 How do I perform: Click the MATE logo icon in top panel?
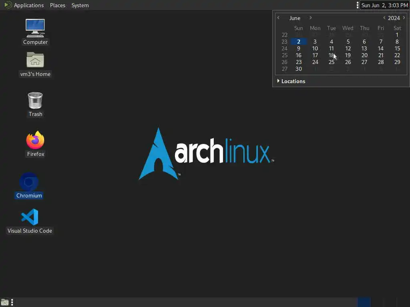[x=8, y=5]
